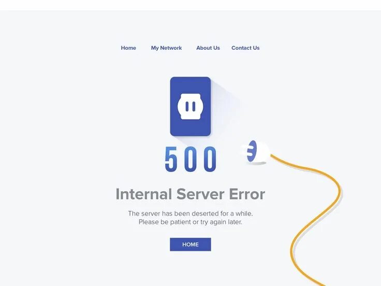Click the Internal Server Error heading

click(x=190, y=194)
